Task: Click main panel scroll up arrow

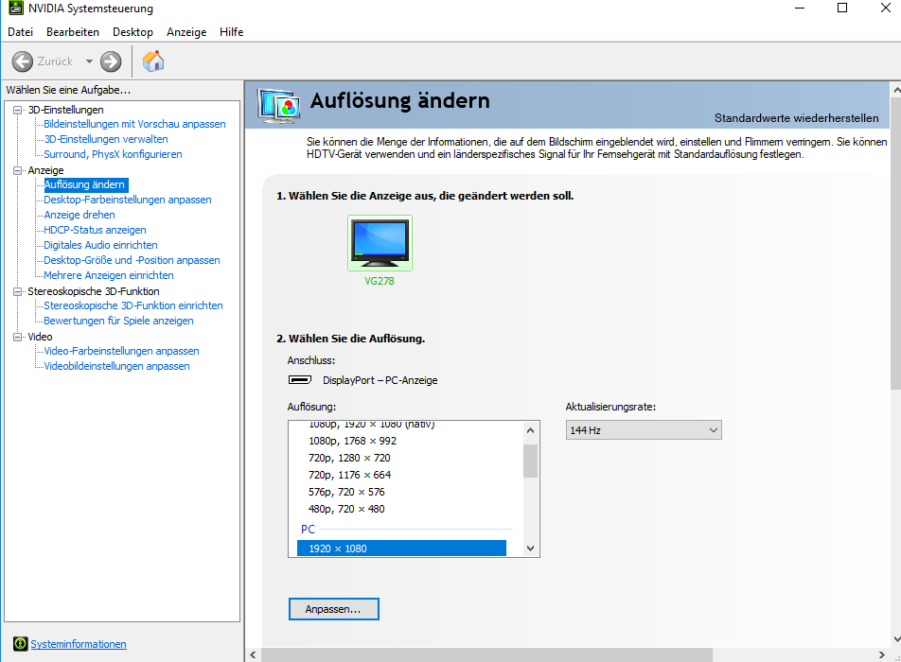Action: [896, 91]
